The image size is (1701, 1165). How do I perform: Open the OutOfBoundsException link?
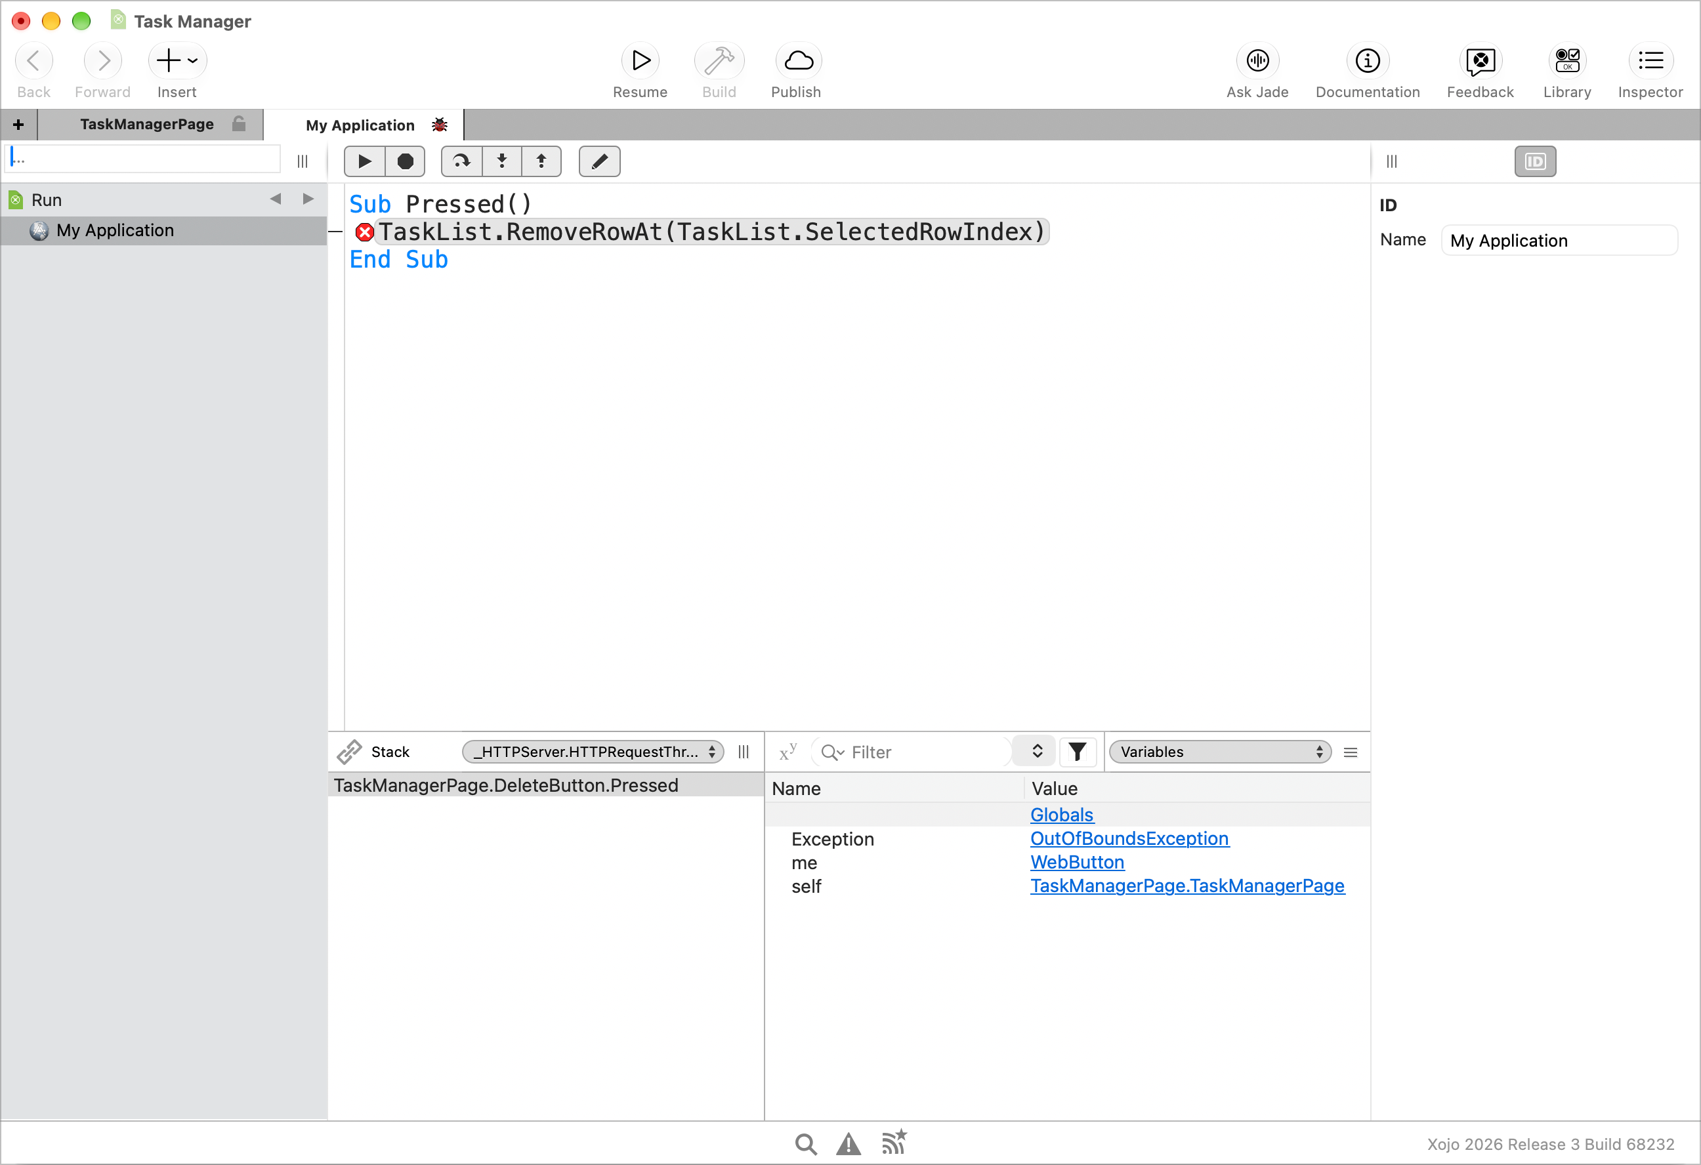pos(1129,838)
